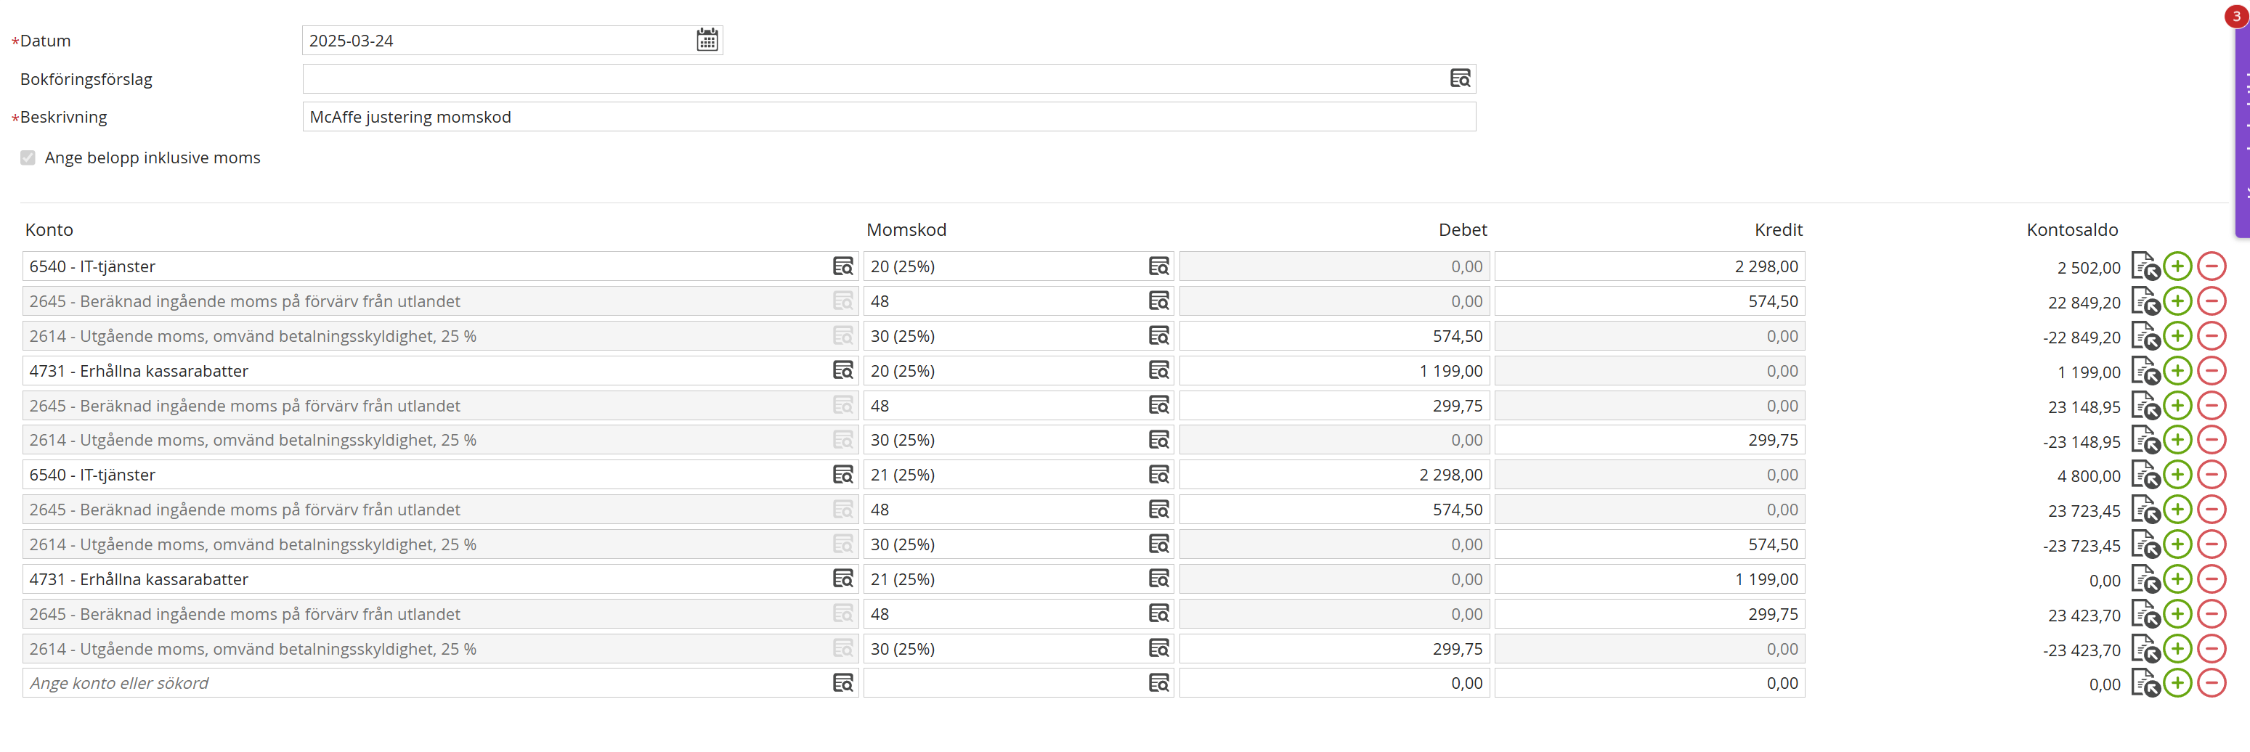Click the Debet field showing 1 199,00
The height and width of the screenshot is (752, 2250).
click(1333, 371)
